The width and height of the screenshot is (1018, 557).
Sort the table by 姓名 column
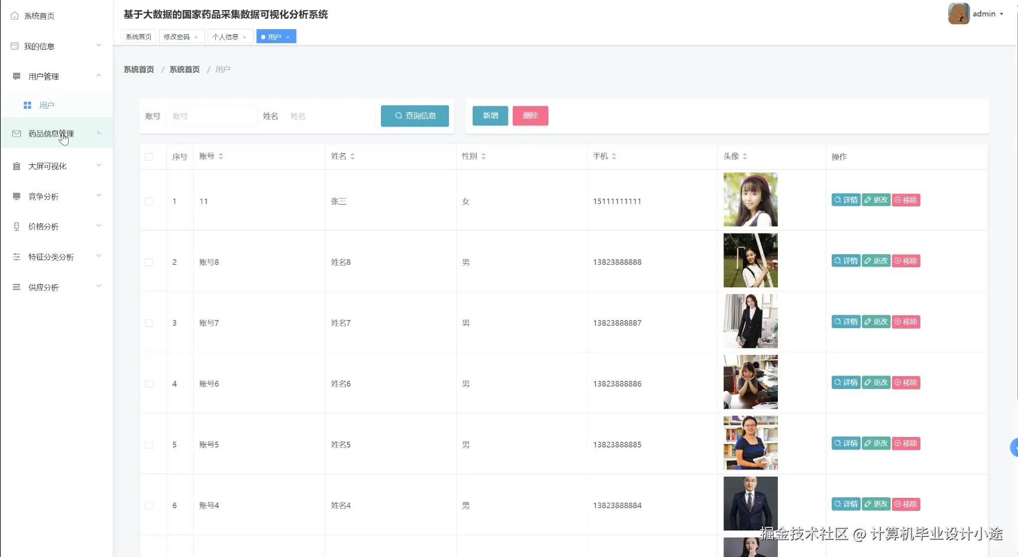pos(353,156)
